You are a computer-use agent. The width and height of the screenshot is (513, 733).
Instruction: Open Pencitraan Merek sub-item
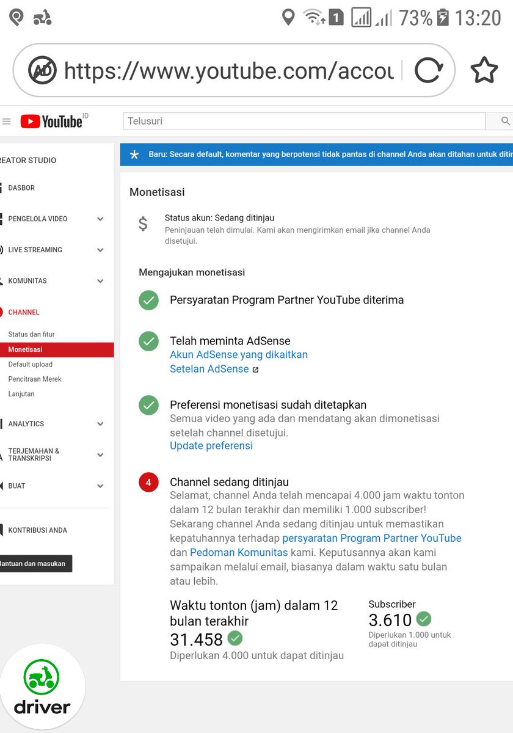(35, 379)
